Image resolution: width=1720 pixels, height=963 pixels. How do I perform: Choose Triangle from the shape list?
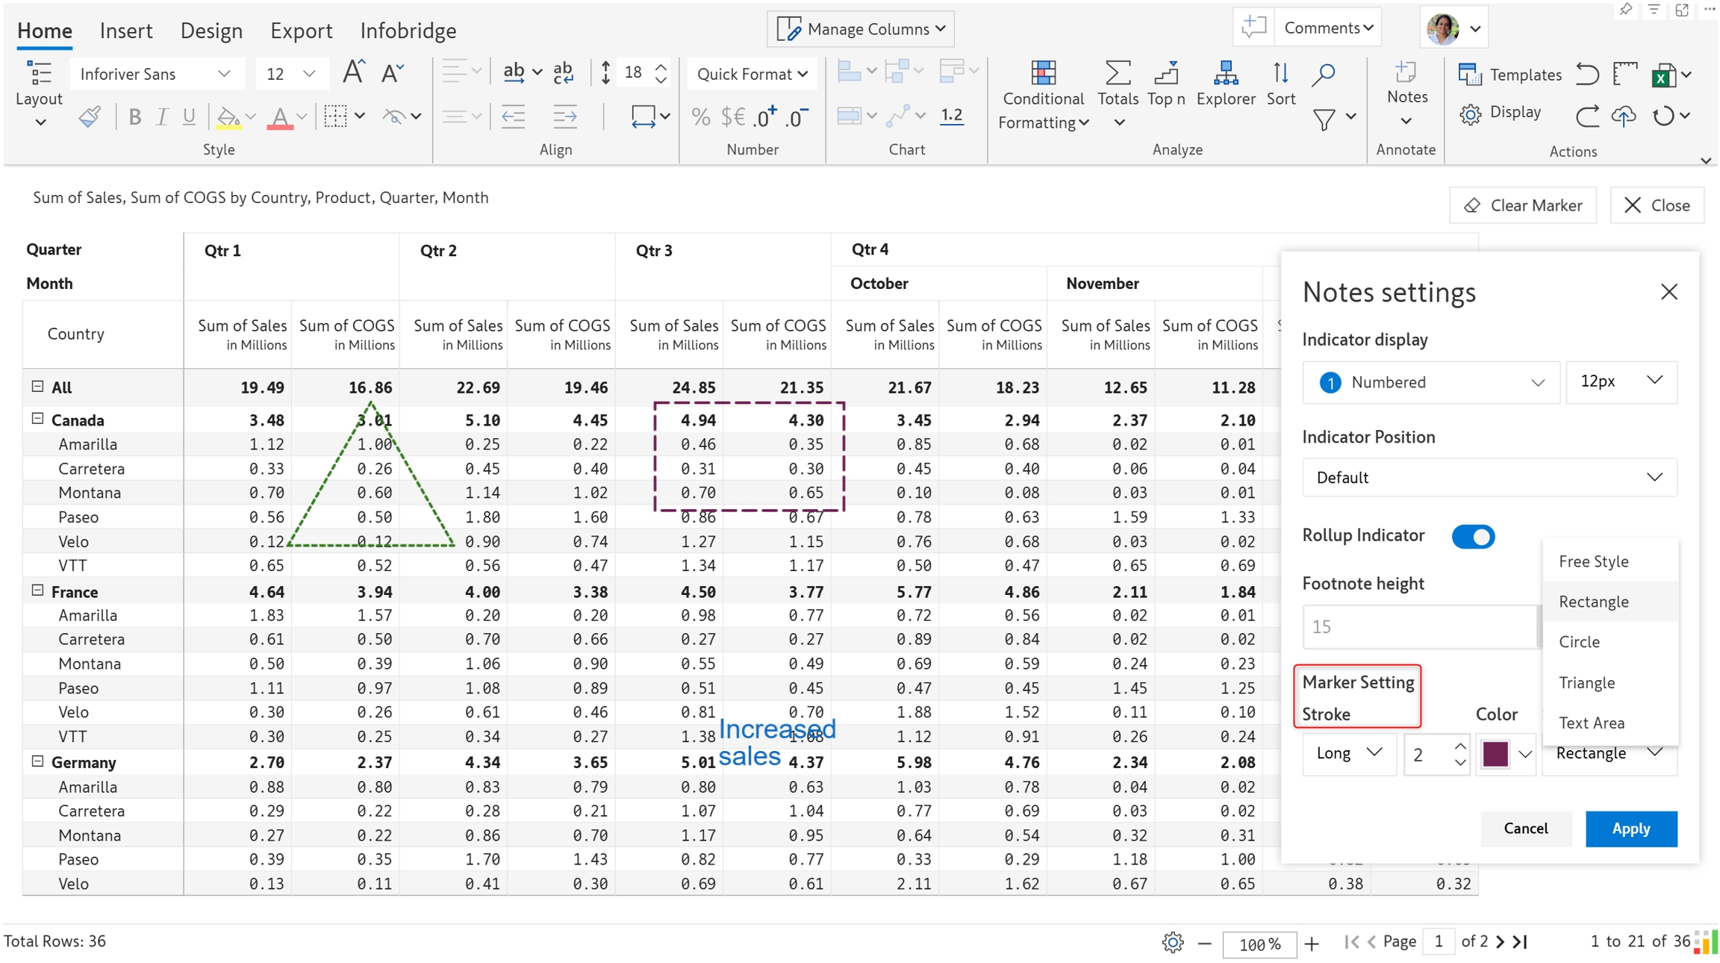1586,682
